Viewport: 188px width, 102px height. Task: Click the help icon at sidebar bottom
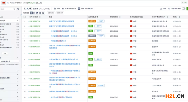(x=1, y=100)
